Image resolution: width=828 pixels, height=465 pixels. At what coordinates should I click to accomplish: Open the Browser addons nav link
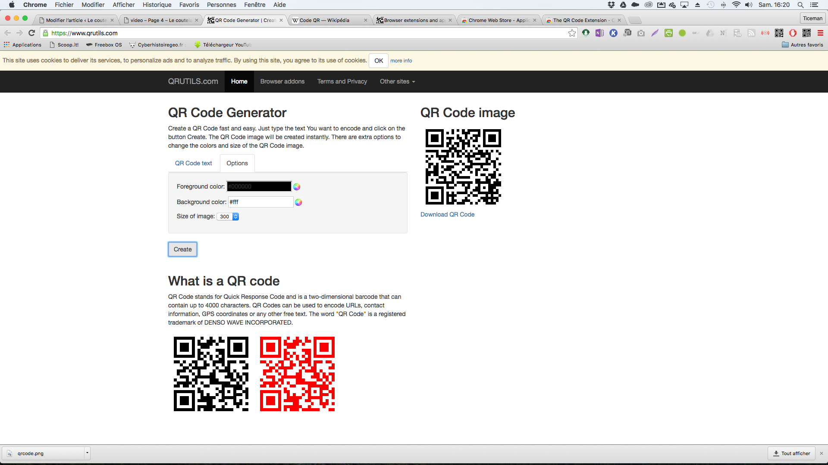(x=282, y=81)
